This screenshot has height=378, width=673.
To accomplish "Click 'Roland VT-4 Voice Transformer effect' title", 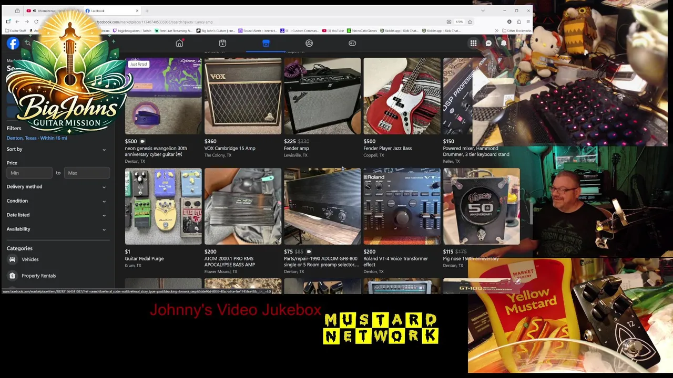I will (x=395, y=261).
